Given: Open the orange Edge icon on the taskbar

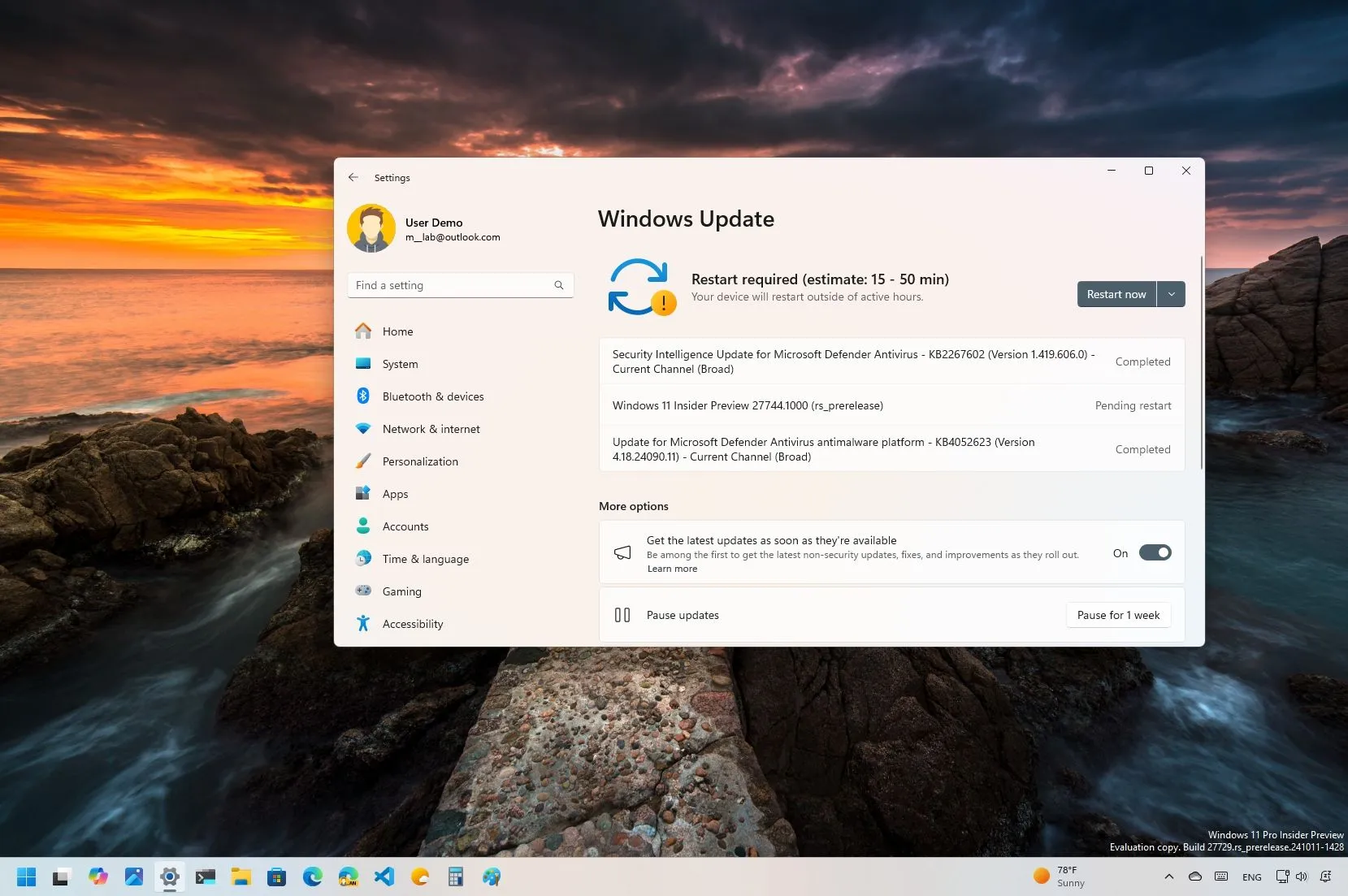Looking at the screenshot, I should pos(420,877).
